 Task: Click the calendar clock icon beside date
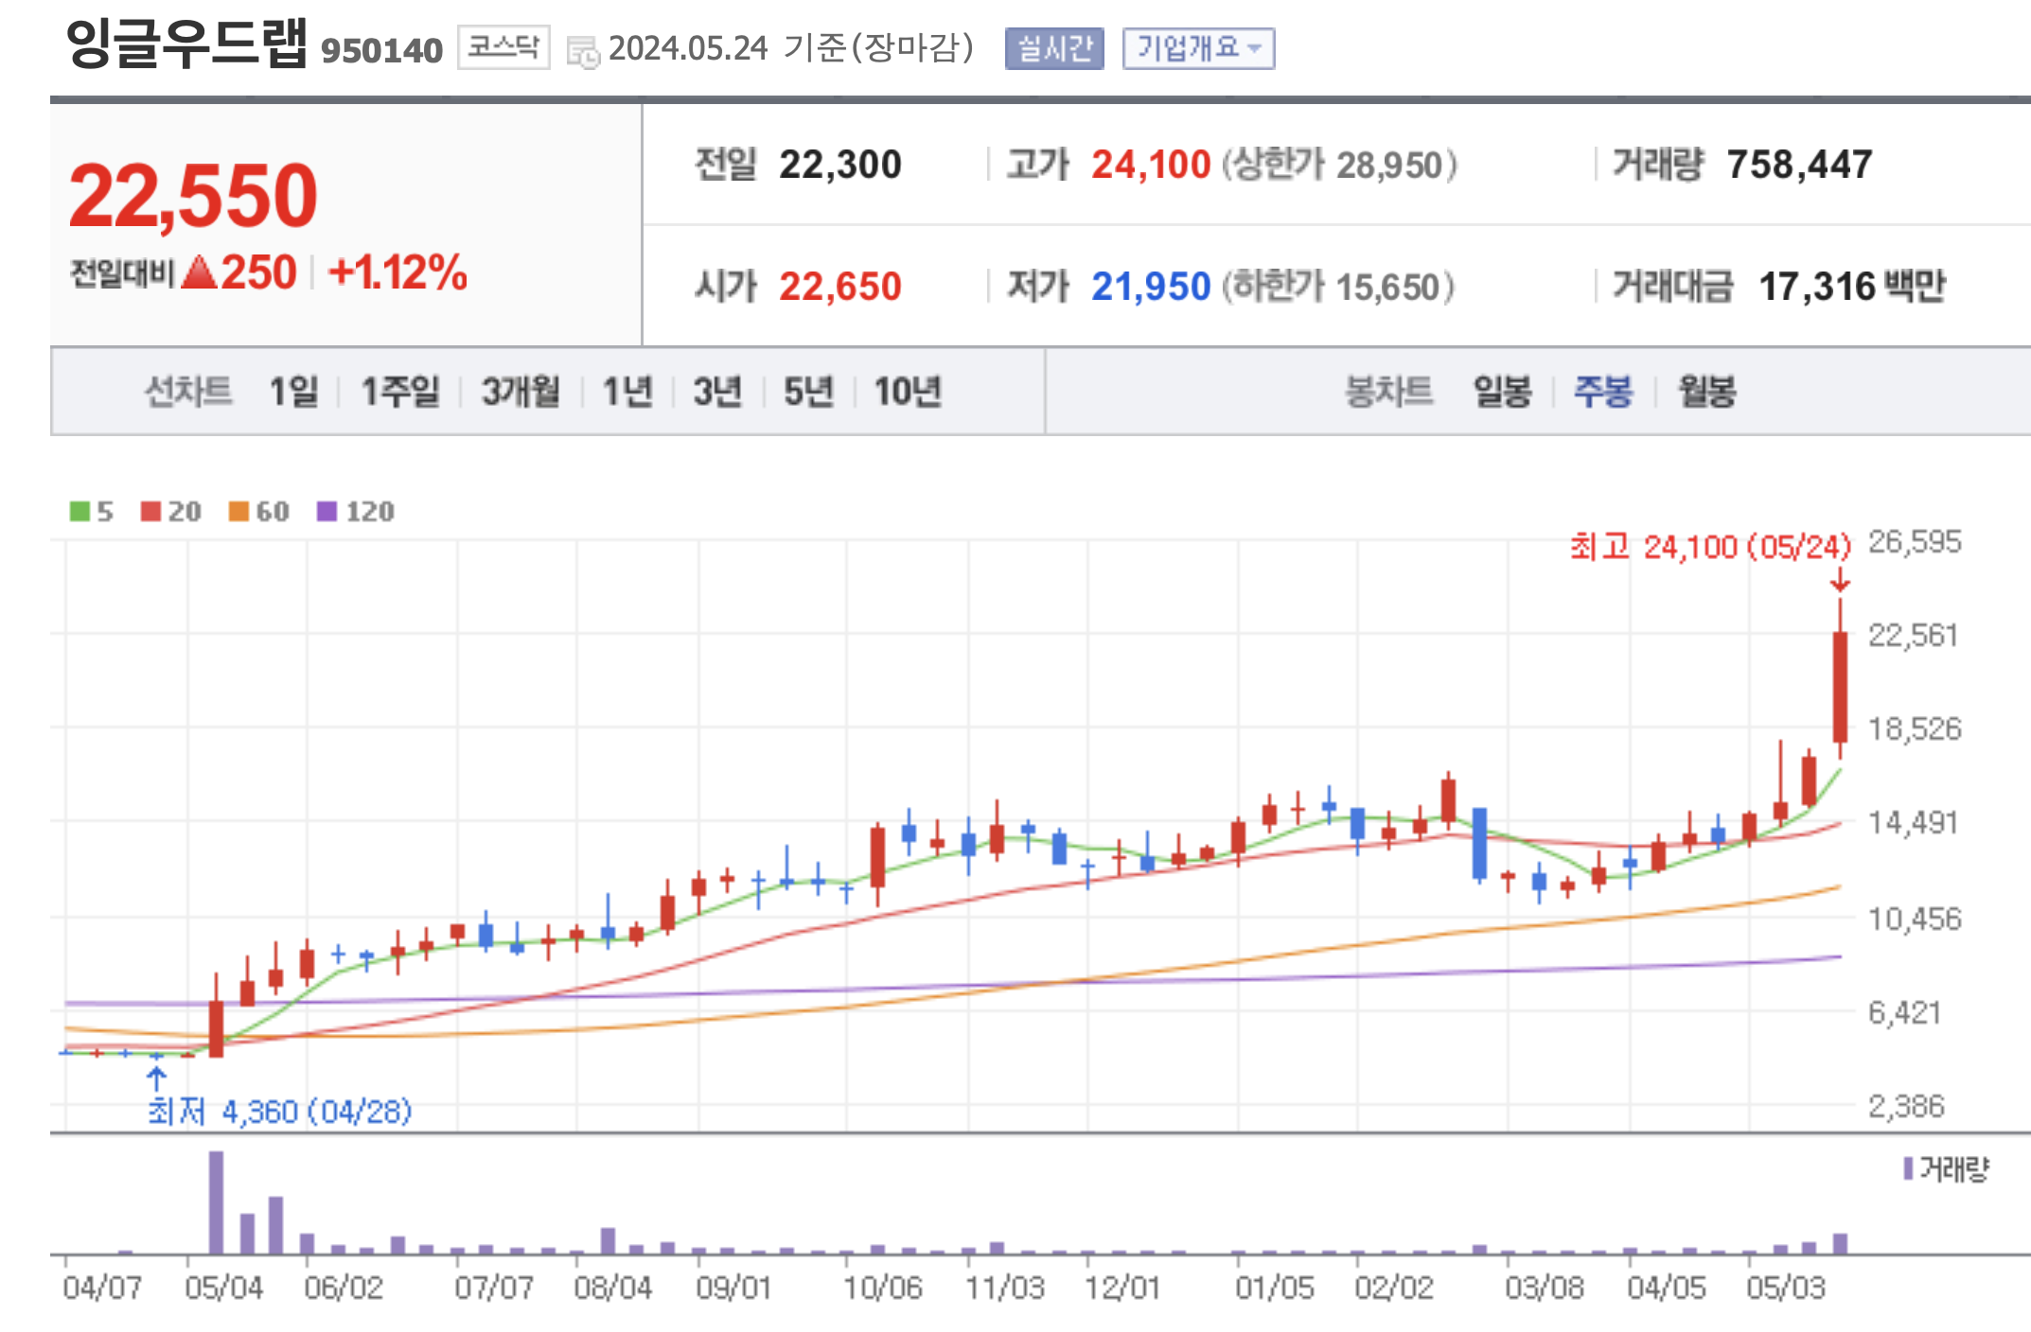582,52
